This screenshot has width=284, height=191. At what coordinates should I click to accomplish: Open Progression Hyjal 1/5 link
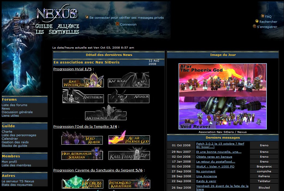pos(72,69)
